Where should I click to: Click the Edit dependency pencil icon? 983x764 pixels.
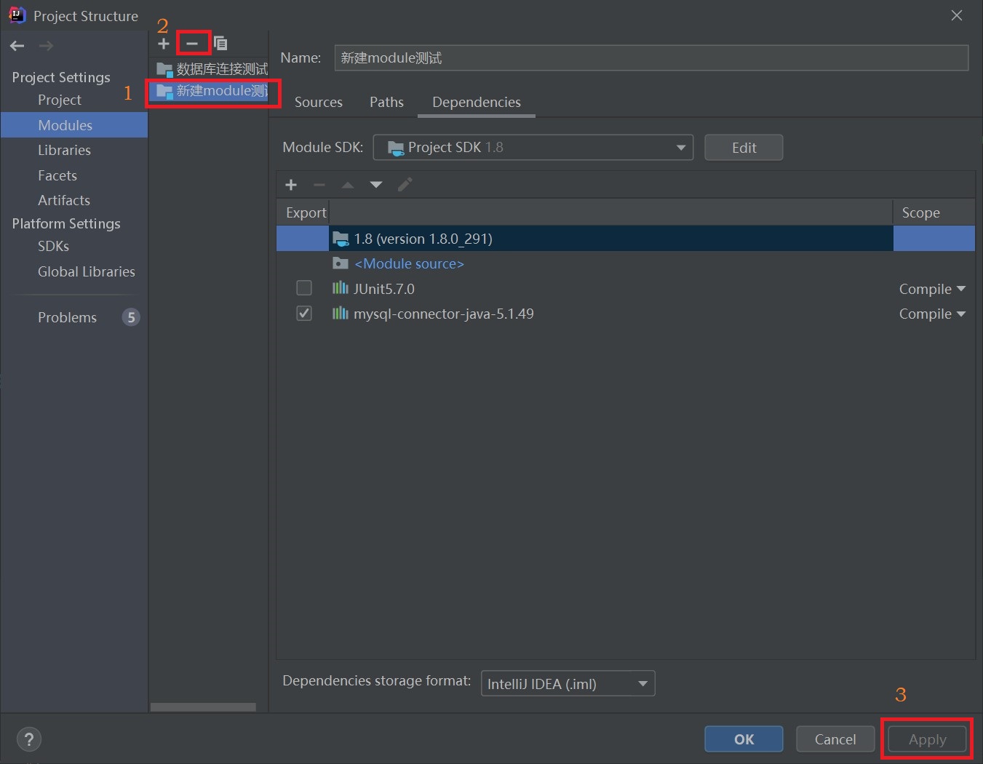point(405,185)
